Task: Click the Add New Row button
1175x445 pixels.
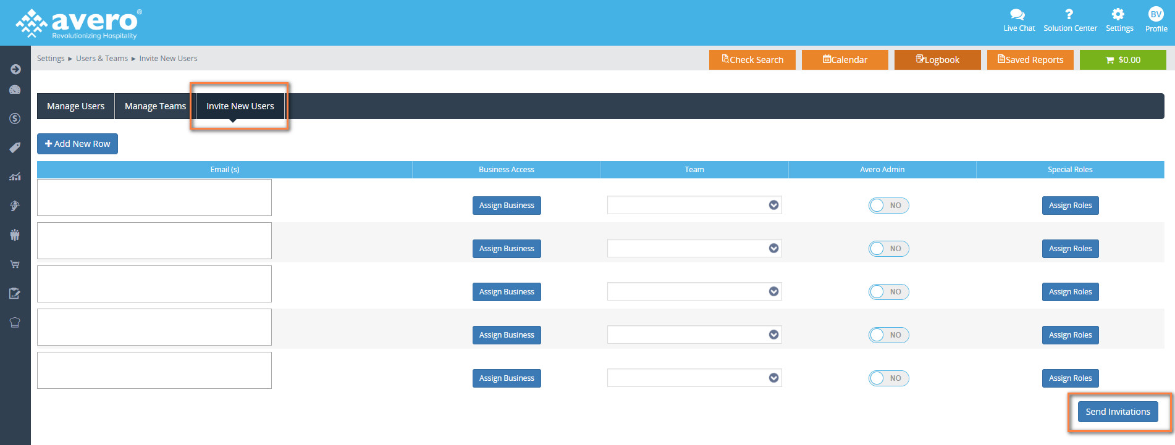Action: pyautogui.click(x=77, y=144)
